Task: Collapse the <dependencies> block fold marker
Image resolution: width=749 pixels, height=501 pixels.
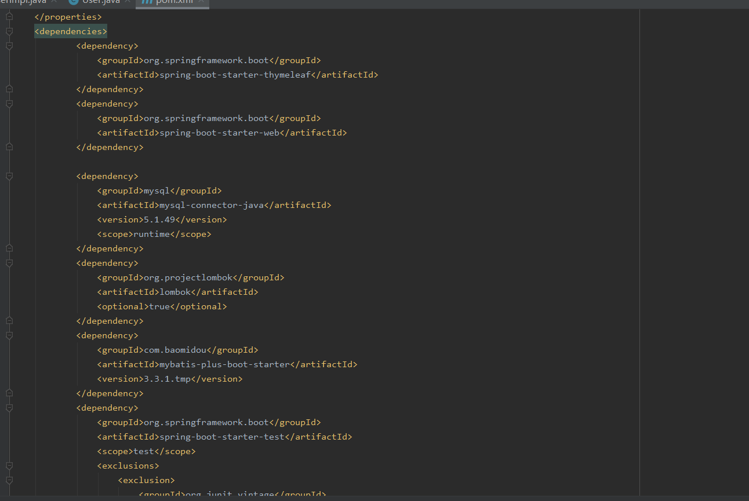Action: coord(9,31)
